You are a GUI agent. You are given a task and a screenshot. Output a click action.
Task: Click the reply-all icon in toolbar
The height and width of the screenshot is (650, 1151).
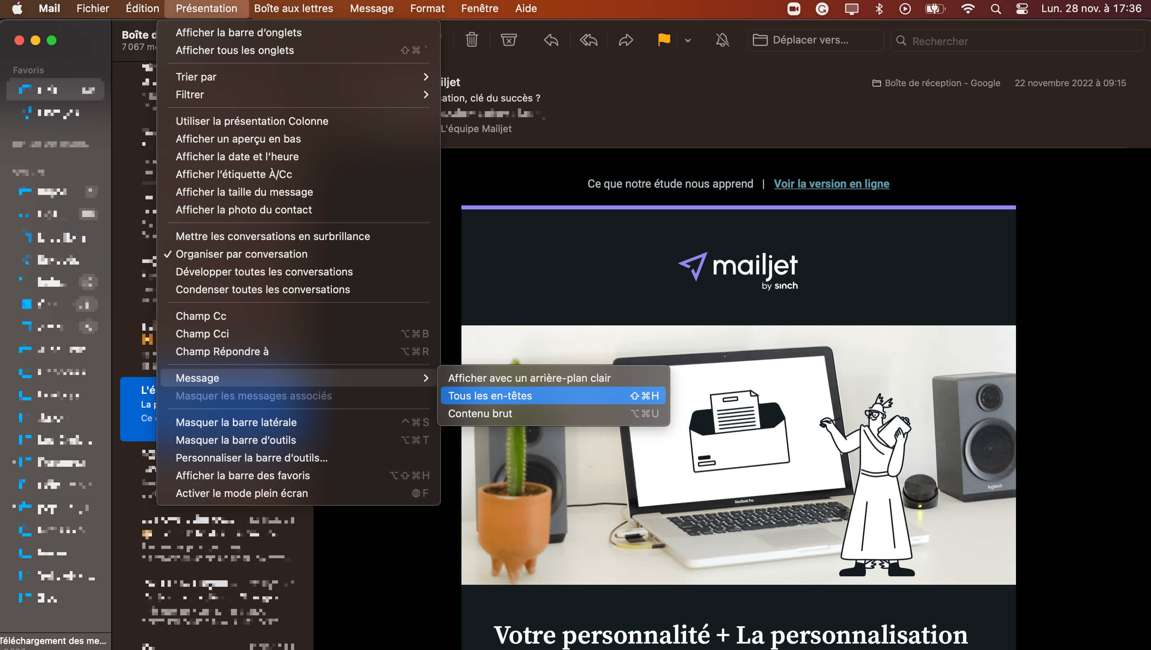coord(588,40)
